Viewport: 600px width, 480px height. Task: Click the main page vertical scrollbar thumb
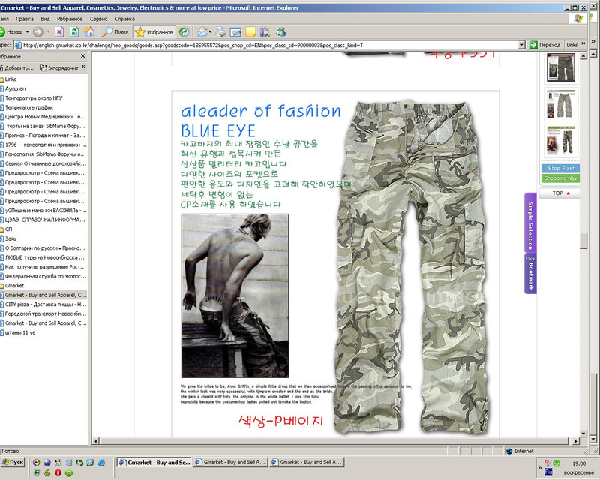click(584, 241)
